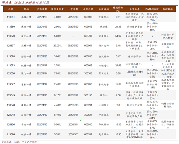Click the 正股名称 column header
This screenshot has width=179, height=144.
point(103,9)
